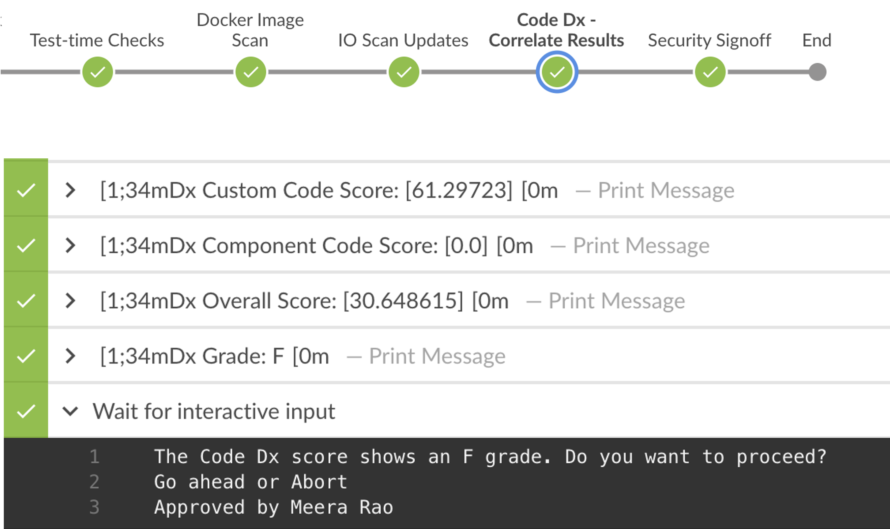The width and height of the screenshot is (890, 529).
Task: Open the Dx Overall Score step details
Action: tap(70, 300)
